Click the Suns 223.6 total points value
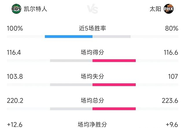 click(171, 101)
